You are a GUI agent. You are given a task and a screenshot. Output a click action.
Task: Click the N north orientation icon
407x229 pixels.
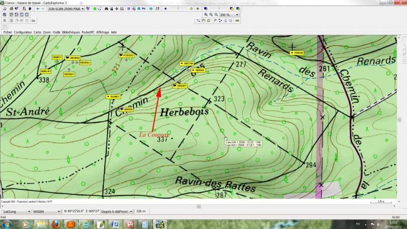[x=143, y=9]
